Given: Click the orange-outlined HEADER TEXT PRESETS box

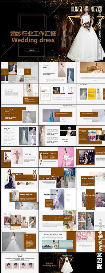Looking at the screenshot, I should click(46, 94).
